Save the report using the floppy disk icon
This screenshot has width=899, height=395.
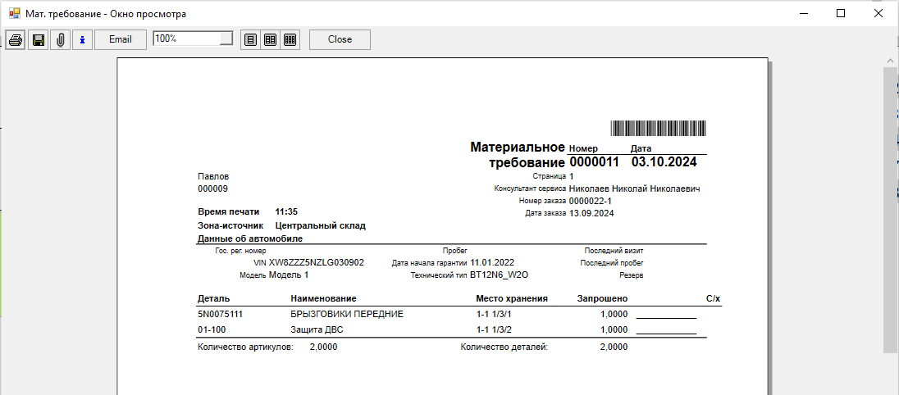point(38,39)
